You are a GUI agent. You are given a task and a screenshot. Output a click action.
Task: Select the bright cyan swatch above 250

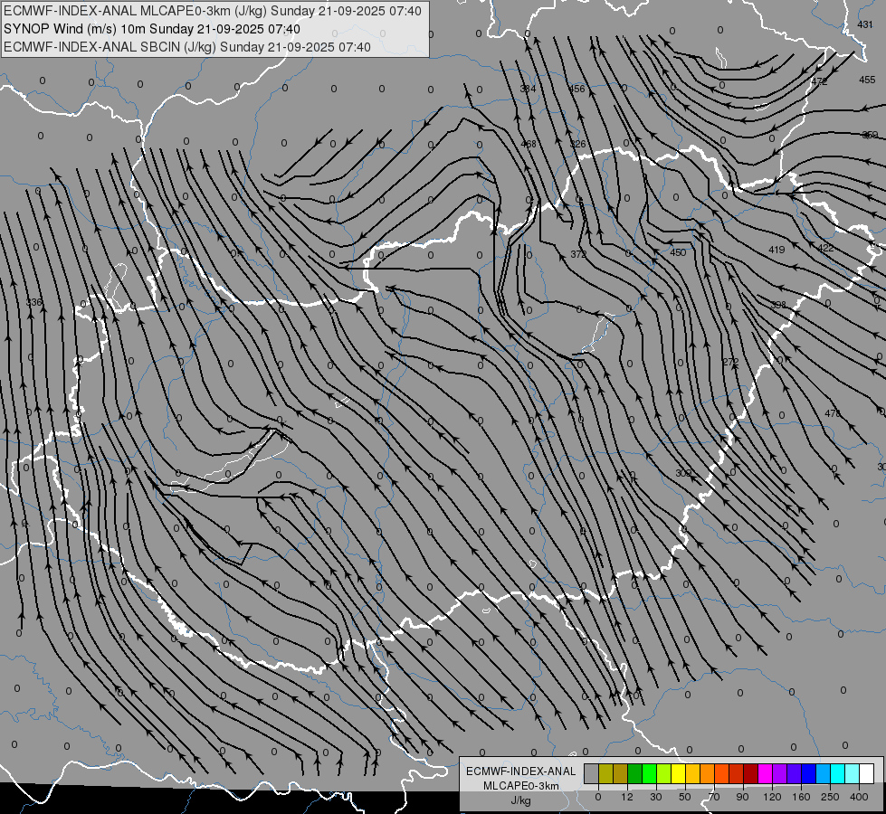pos(837,773)
